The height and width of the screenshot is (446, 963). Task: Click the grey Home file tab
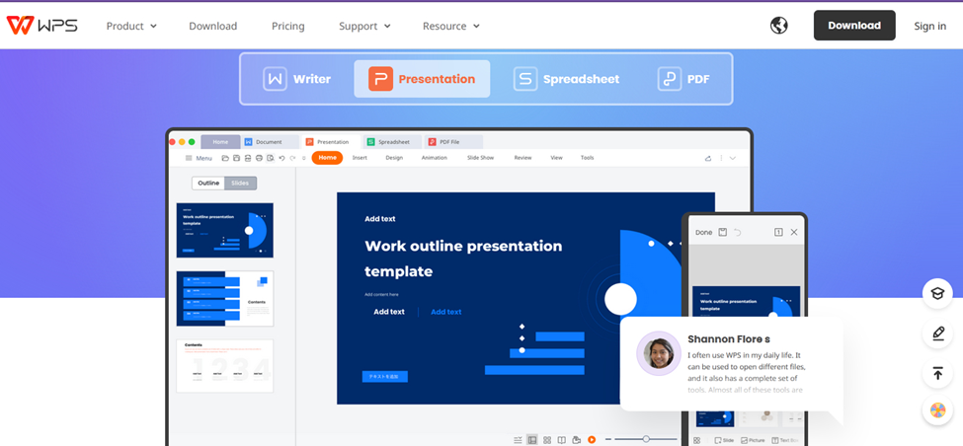tap(220, 142)
